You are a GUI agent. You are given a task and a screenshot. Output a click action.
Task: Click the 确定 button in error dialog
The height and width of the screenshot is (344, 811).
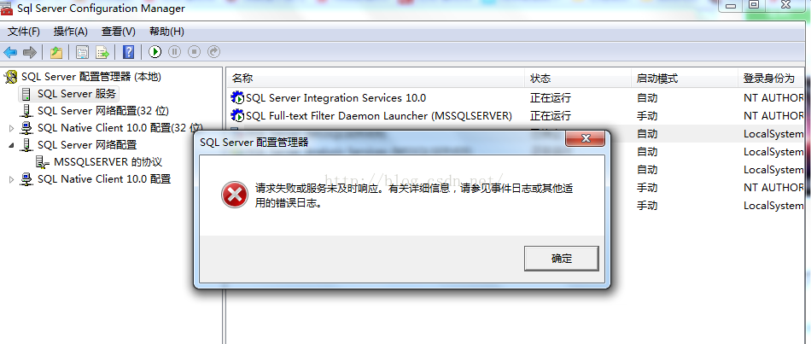click(561, 258)
